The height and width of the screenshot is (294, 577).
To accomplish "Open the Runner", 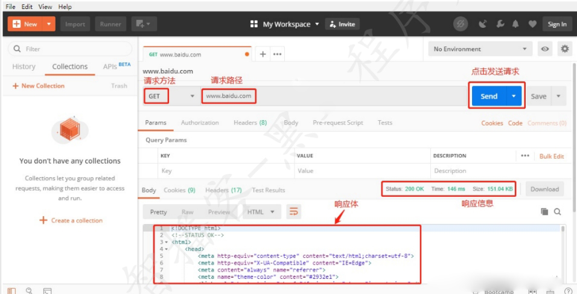I will point(110,24).
